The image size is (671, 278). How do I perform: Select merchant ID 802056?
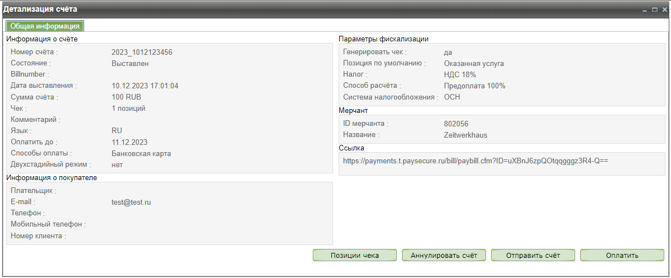pyautogui.click(x=456, y=124)
